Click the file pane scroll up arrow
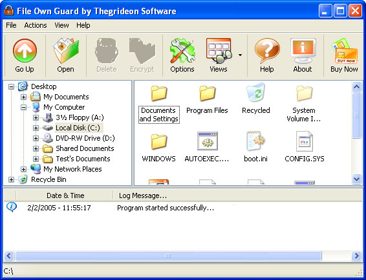Viewport: 366px width, 280px height. [x=356, y=87]
